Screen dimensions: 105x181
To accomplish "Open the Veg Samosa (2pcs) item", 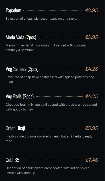I will point(22,69).
